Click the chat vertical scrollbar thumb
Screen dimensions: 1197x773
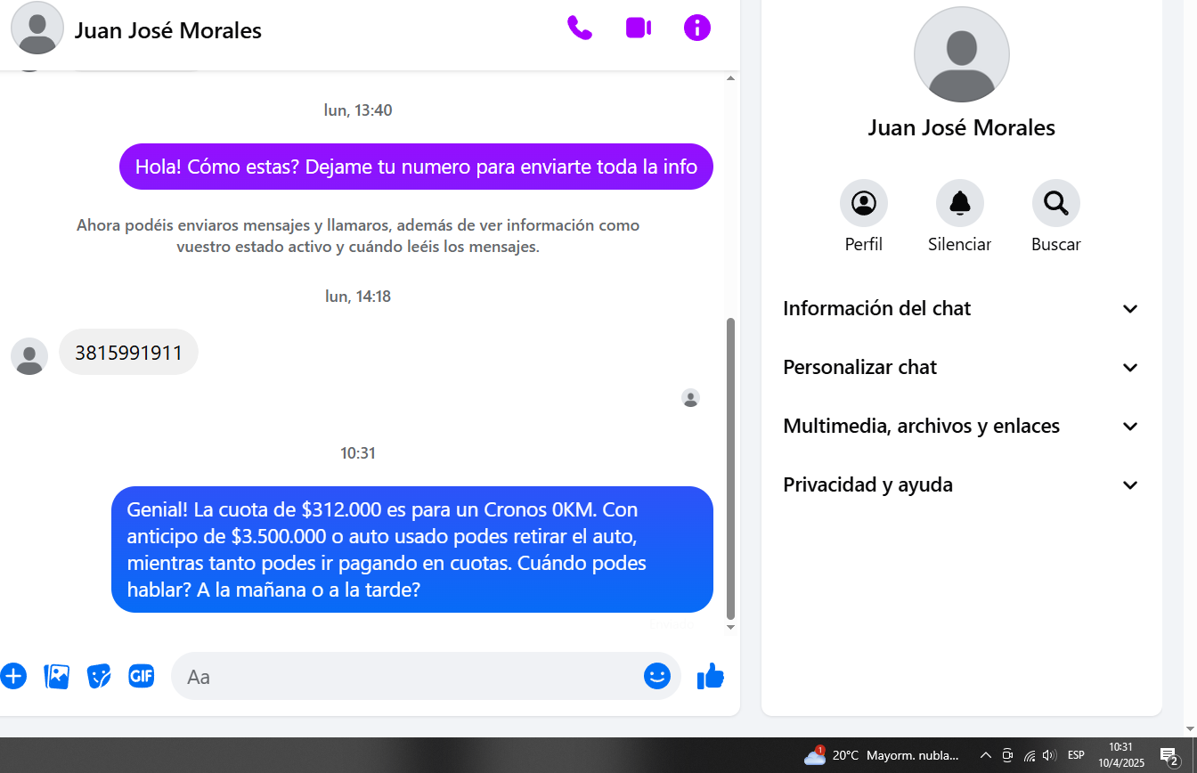pos(731,468)
